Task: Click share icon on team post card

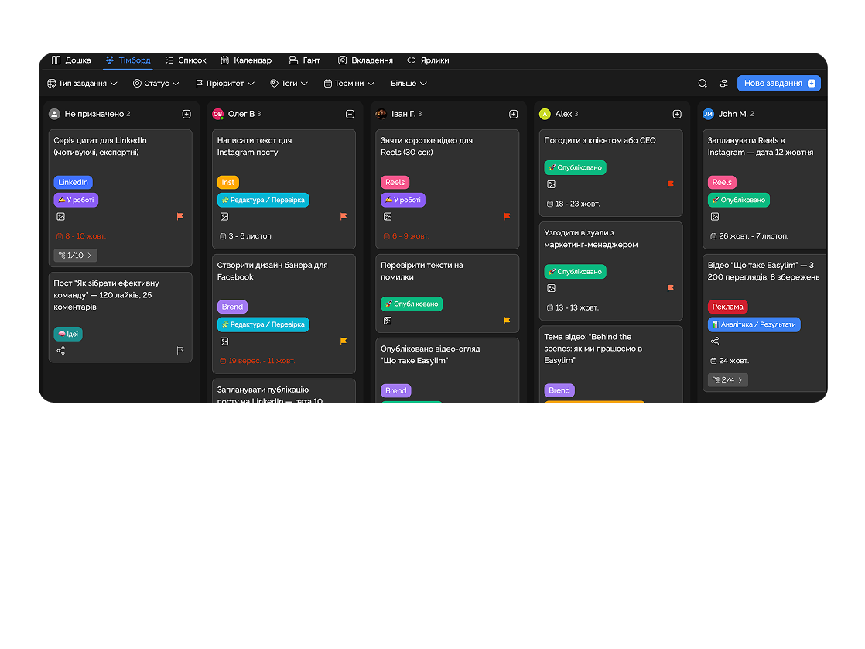Action: click(x=61, y=351)
